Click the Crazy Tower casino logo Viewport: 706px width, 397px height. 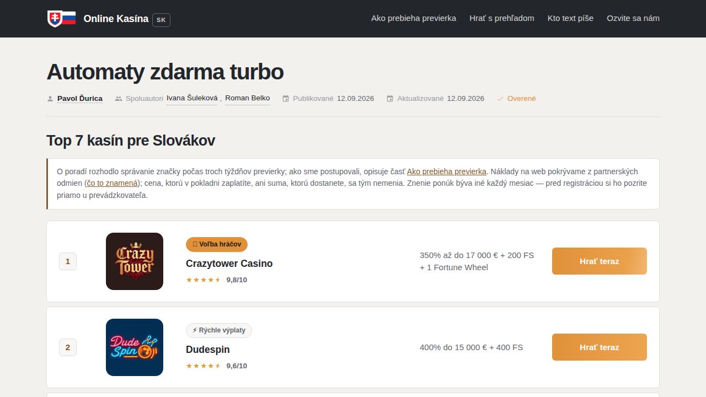(x=135, y=261)
